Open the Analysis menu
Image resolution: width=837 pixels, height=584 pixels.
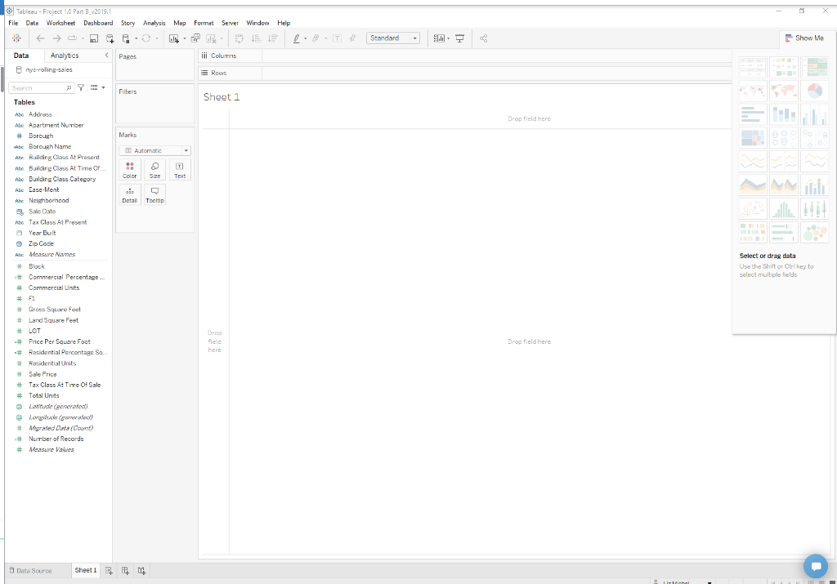click(154, 23)
